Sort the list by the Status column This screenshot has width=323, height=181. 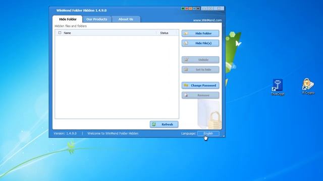(164, 33)
